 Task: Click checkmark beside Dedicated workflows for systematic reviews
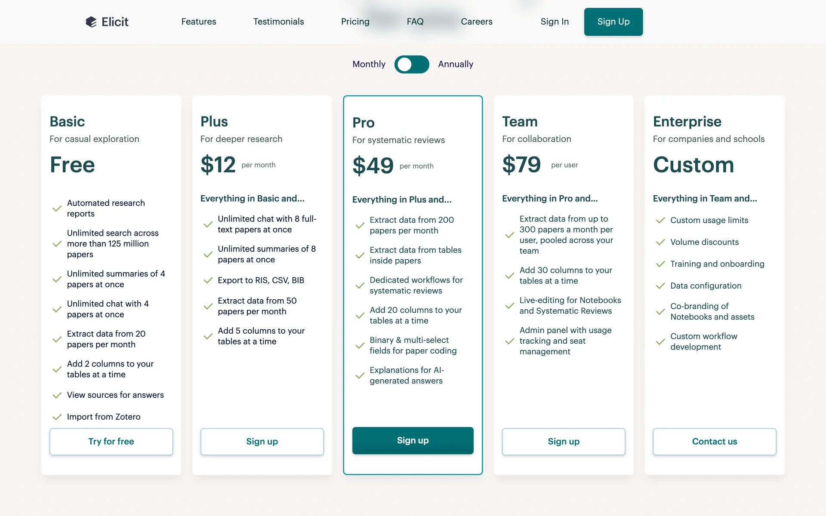click(x=360, y=286)
